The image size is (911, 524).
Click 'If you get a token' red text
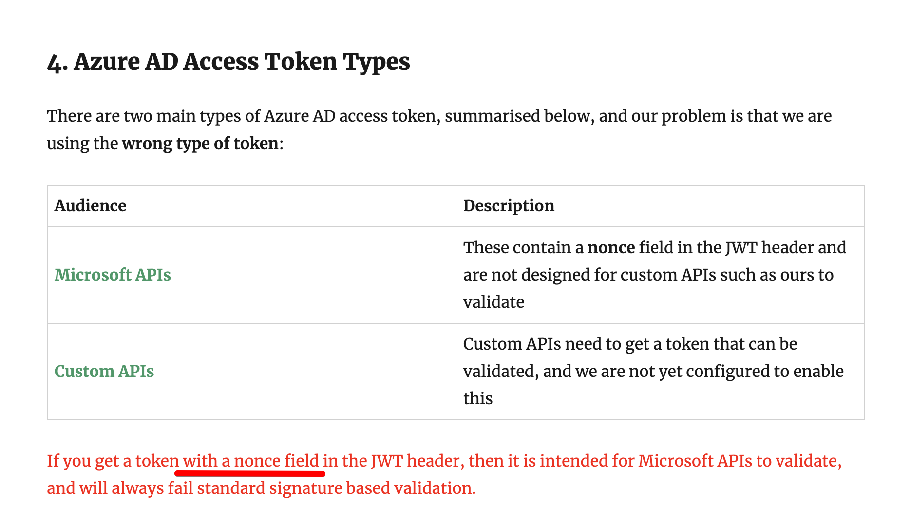(x=113, y=461)
